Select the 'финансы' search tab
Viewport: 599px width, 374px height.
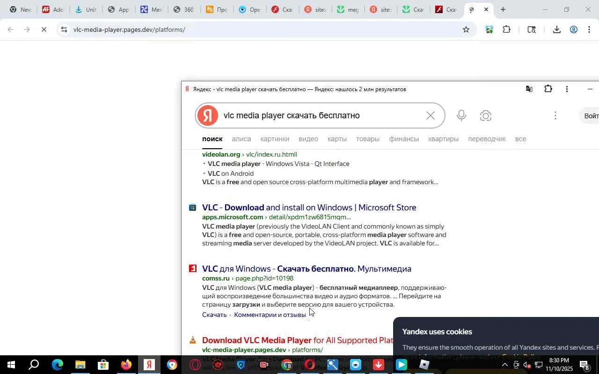point(404,139)
